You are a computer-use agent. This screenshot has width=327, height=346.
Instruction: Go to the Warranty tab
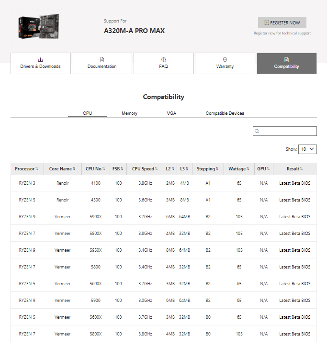click(225, 63)
